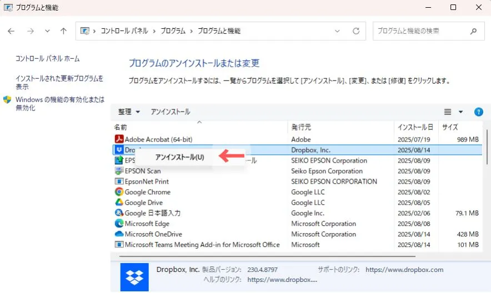Viewport: 491px width, 293px height.
Task: Click the アンインストール toolbar button
Action: [x=171, y=112]
